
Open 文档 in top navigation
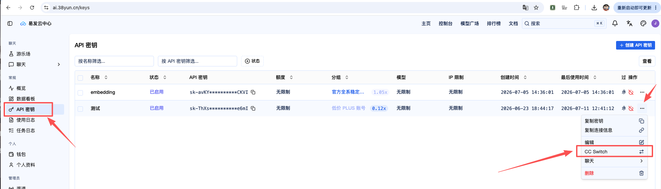click(513, 23)
